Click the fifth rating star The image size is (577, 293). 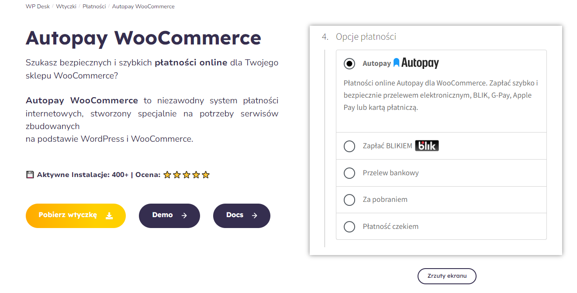click(206, 175)
